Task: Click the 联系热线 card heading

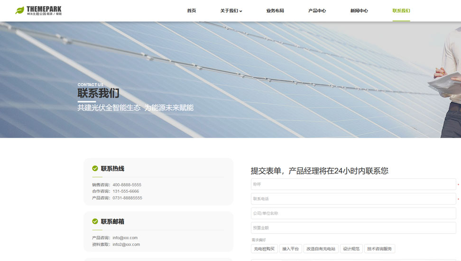Action: pyautogui.click(x=112, y=169)
